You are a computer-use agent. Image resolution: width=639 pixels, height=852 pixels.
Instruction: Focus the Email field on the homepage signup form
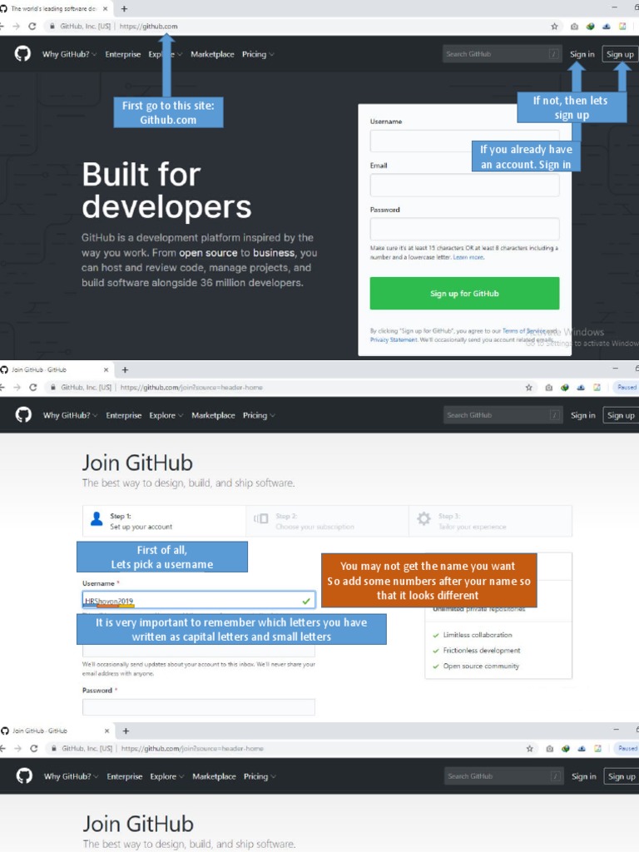(464, 185)
